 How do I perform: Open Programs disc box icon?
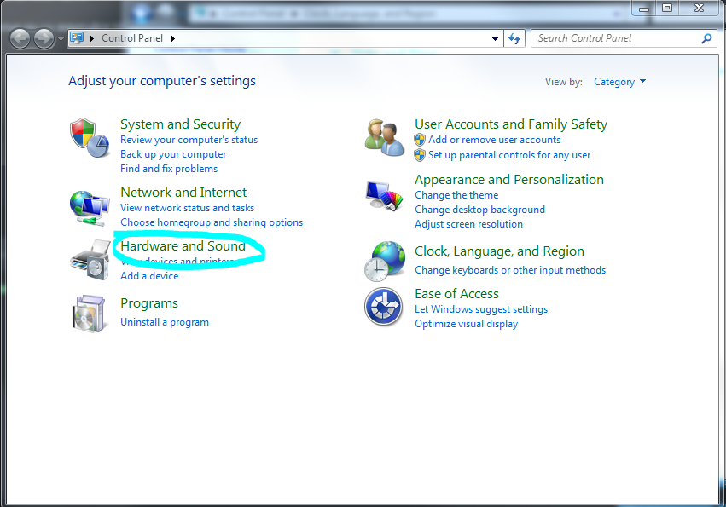[x=89, y=314]
